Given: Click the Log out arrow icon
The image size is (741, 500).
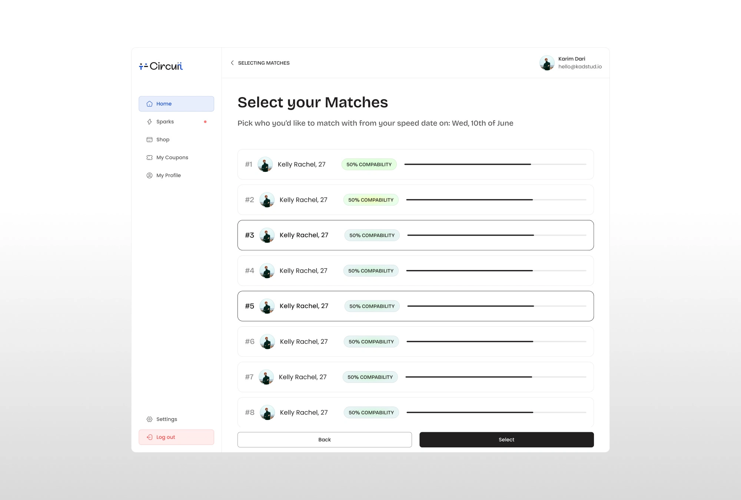Looking at the screenshot, I should (x=149, y=437).
